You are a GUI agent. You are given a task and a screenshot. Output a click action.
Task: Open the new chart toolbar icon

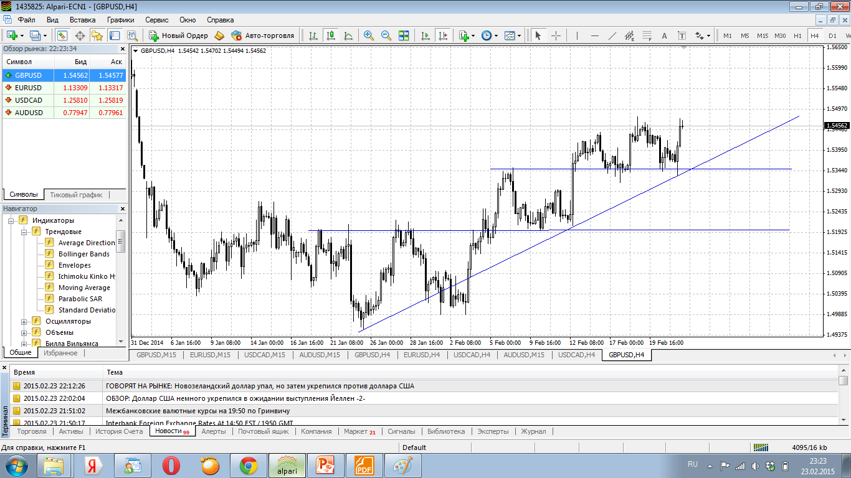(x=12, y=35)
